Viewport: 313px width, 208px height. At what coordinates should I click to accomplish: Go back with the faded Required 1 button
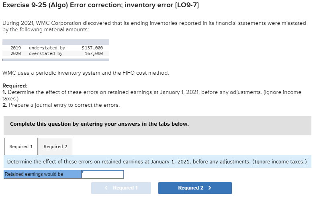click(x=121, y=188)
